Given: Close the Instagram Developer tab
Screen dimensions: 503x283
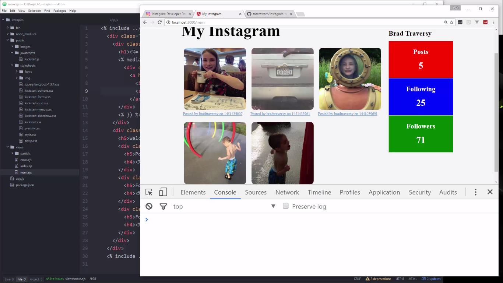Looking at the screenshot, I should click(x=190, y=14).
